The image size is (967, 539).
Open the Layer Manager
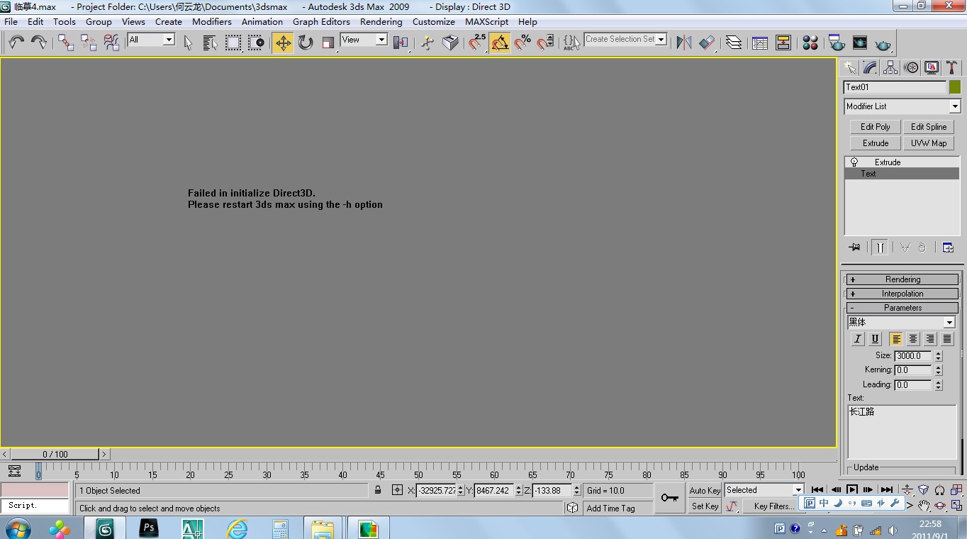734,43
